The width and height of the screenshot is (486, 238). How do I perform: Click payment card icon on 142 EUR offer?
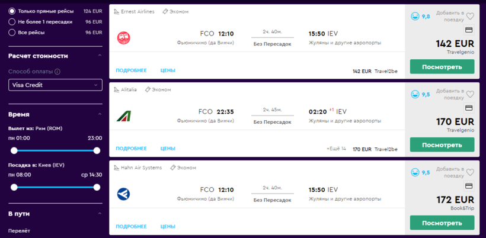(469, 30)
